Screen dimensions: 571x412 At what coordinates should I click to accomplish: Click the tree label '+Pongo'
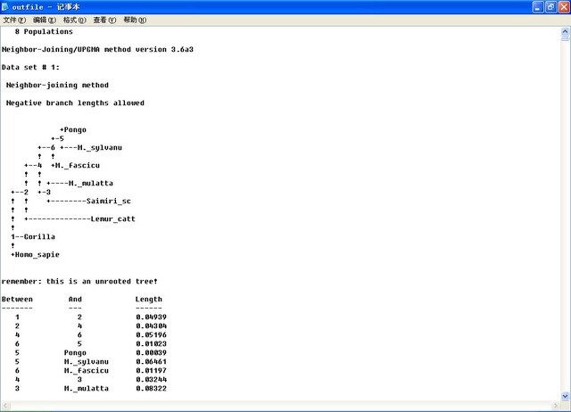pyautogui.click(x=73, y=130)
